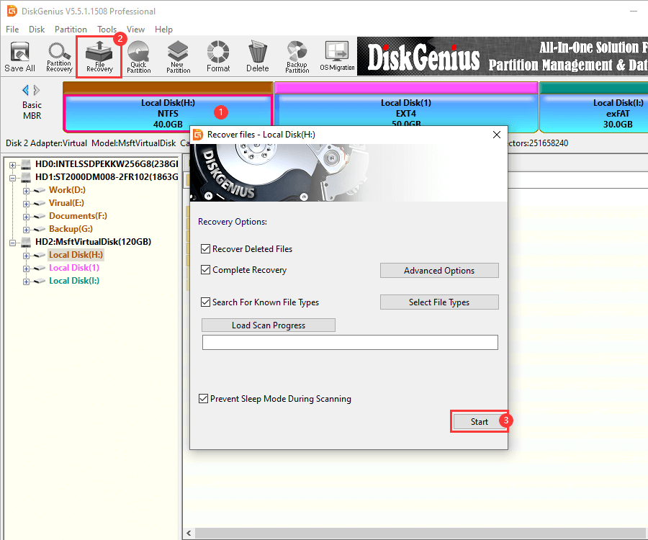Click Start to begin scanning
Viewport: 648px width, 540px height.
480,421
